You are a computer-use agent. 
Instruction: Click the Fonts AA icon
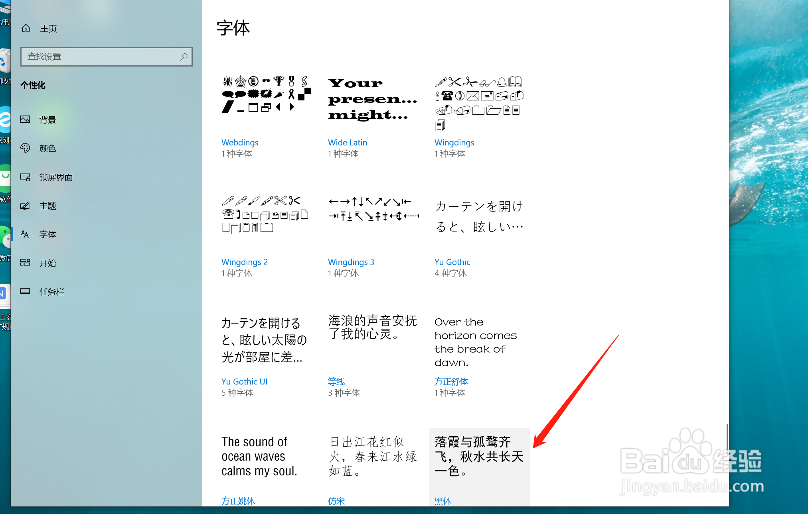[x=25, y=234]
